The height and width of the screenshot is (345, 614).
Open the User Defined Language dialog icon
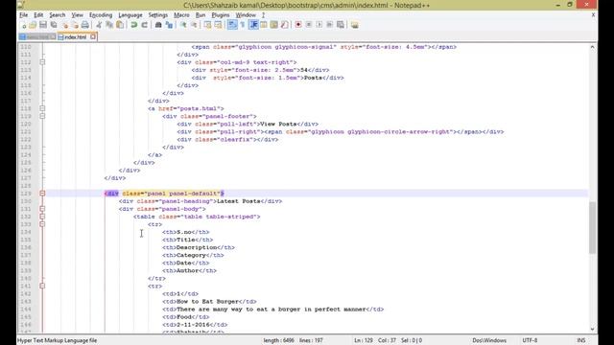(264, 25)
